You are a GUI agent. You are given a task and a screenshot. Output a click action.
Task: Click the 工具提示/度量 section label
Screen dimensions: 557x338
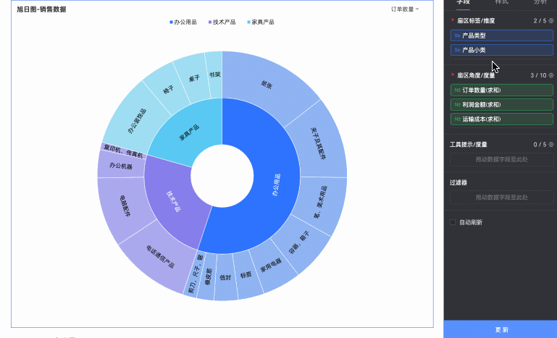468,145
